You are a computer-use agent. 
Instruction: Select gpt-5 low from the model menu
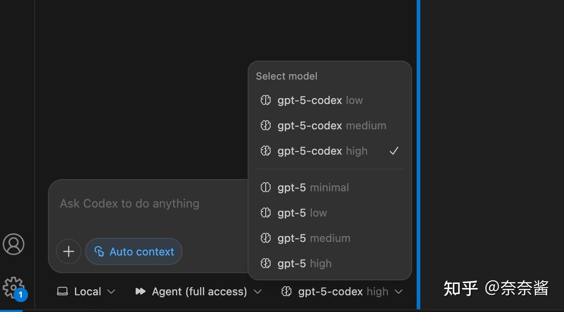pyautogui.click(x=302, y=213)
